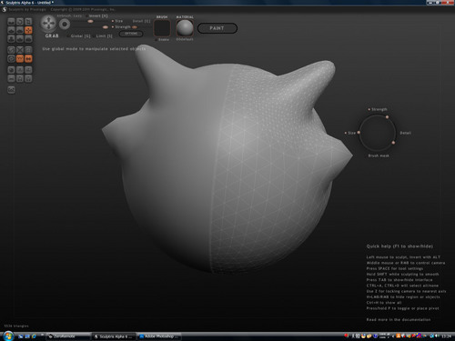Viewport: 455px width, 341px height.
Task: Click the Subdivide all icon
Action: coord(28,50)
